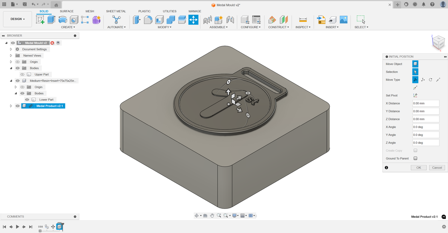
Task: Expand the Document Settings node
Action: click(x=11, y=49)
